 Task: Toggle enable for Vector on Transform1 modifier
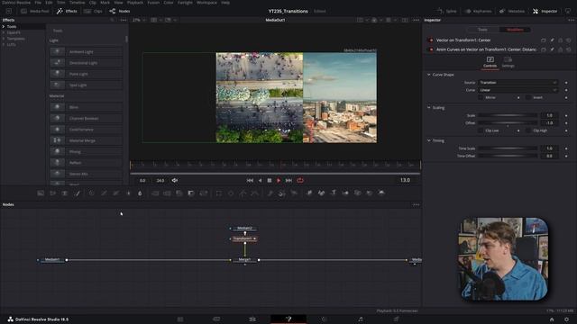pos(431,40)
